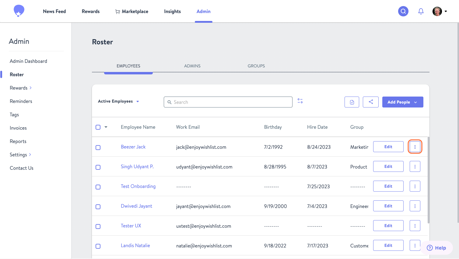Open Invoices in sidebar

coord(18,128)
